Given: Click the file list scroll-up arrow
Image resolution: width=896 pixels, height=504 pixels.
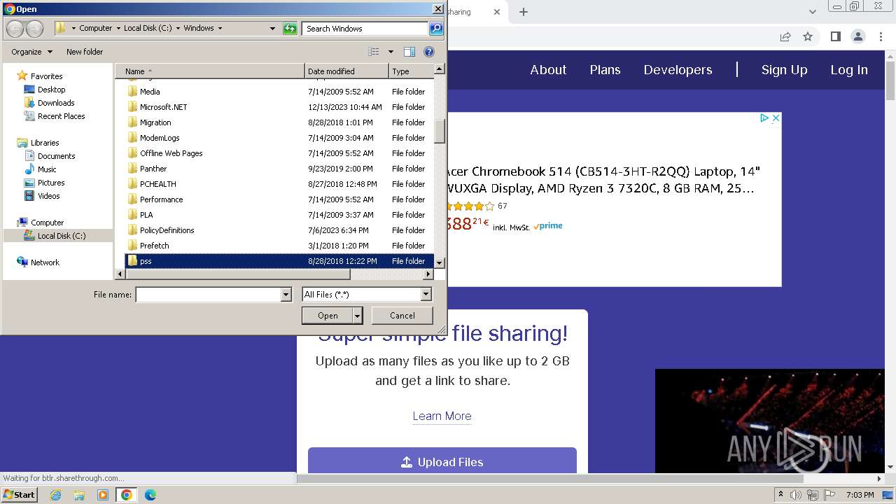Looking at the screenshot, I should pos(440,69).
